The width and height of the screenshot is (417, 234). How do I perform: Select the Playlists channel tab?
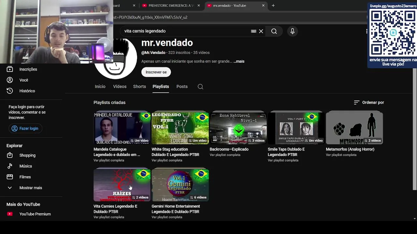click(x=161, y=86)
